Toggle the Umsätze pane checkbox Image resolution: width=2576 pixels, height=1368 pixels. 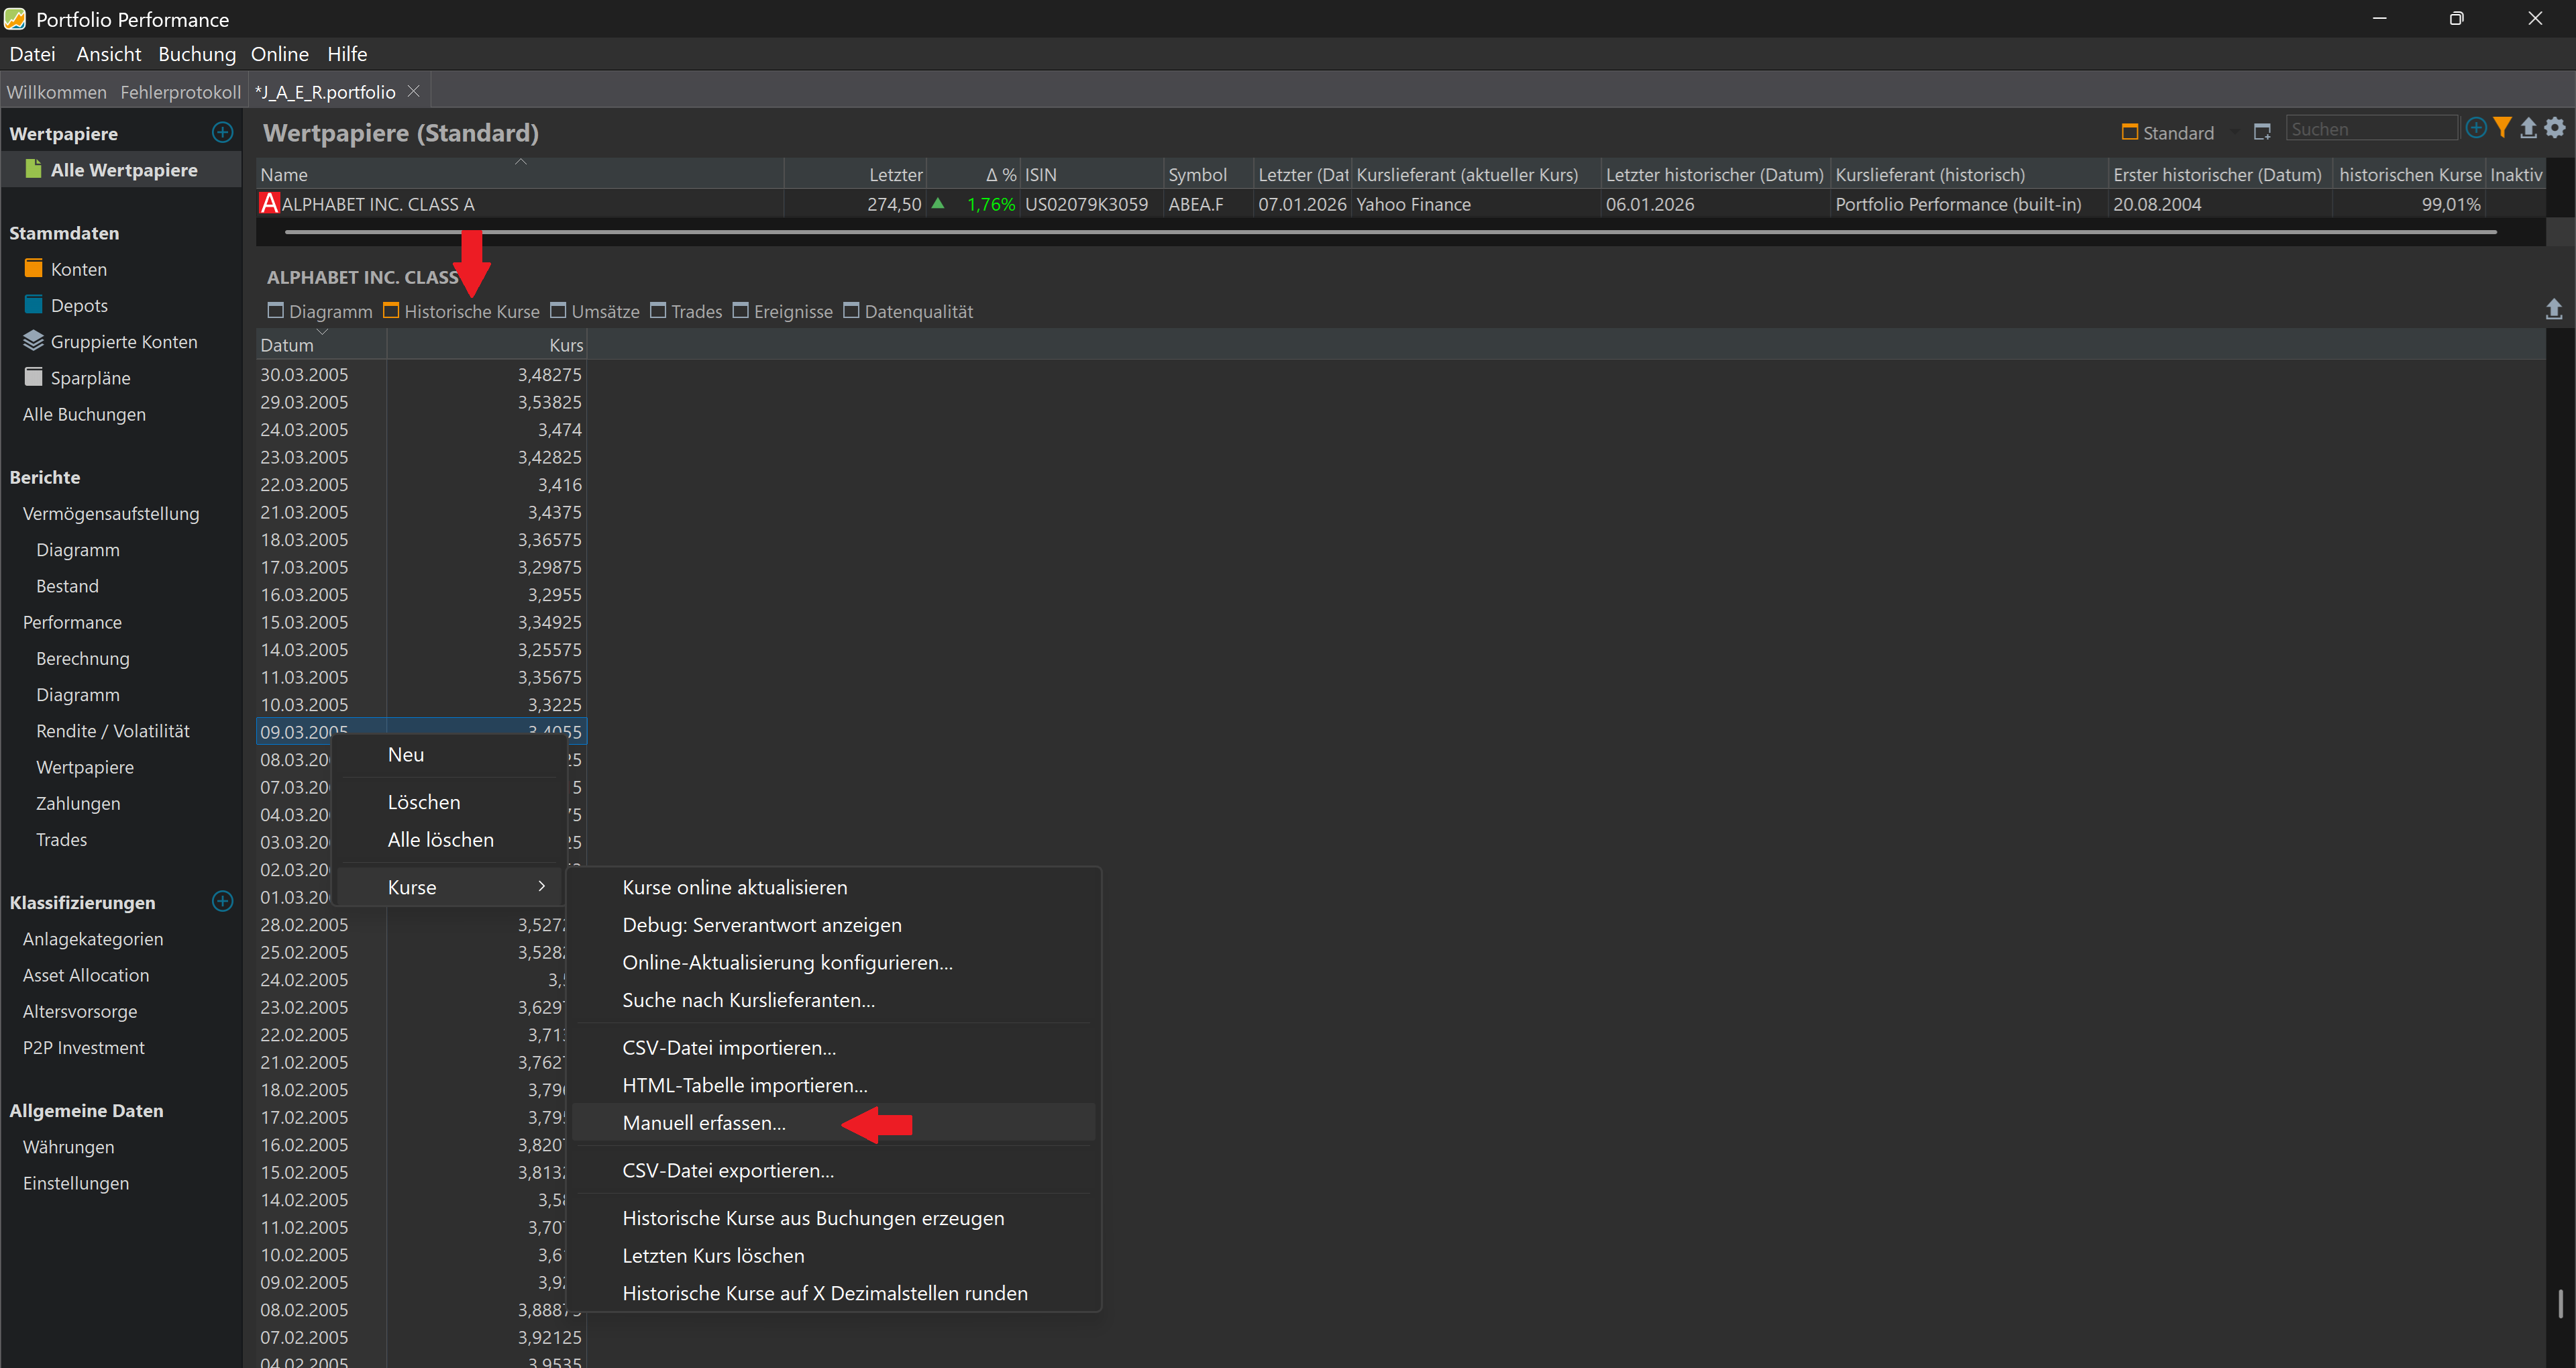[558, 311]
